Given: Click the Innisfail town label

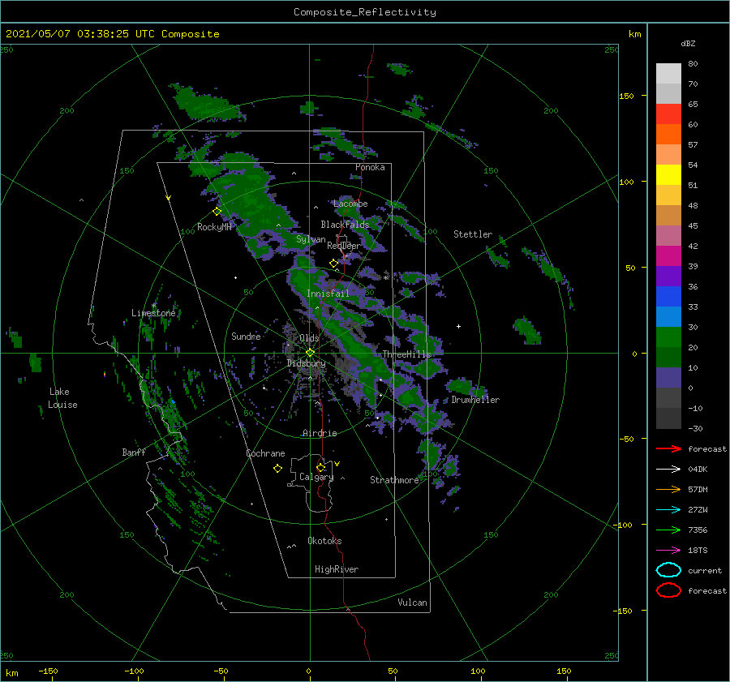Looking at the screenshot, I should click(x=328, y=294).
